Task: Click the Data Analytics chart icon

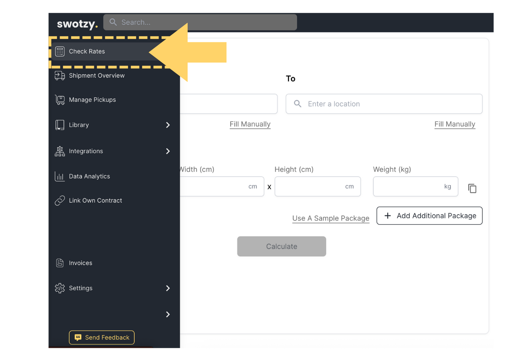Action: point(60,176)
